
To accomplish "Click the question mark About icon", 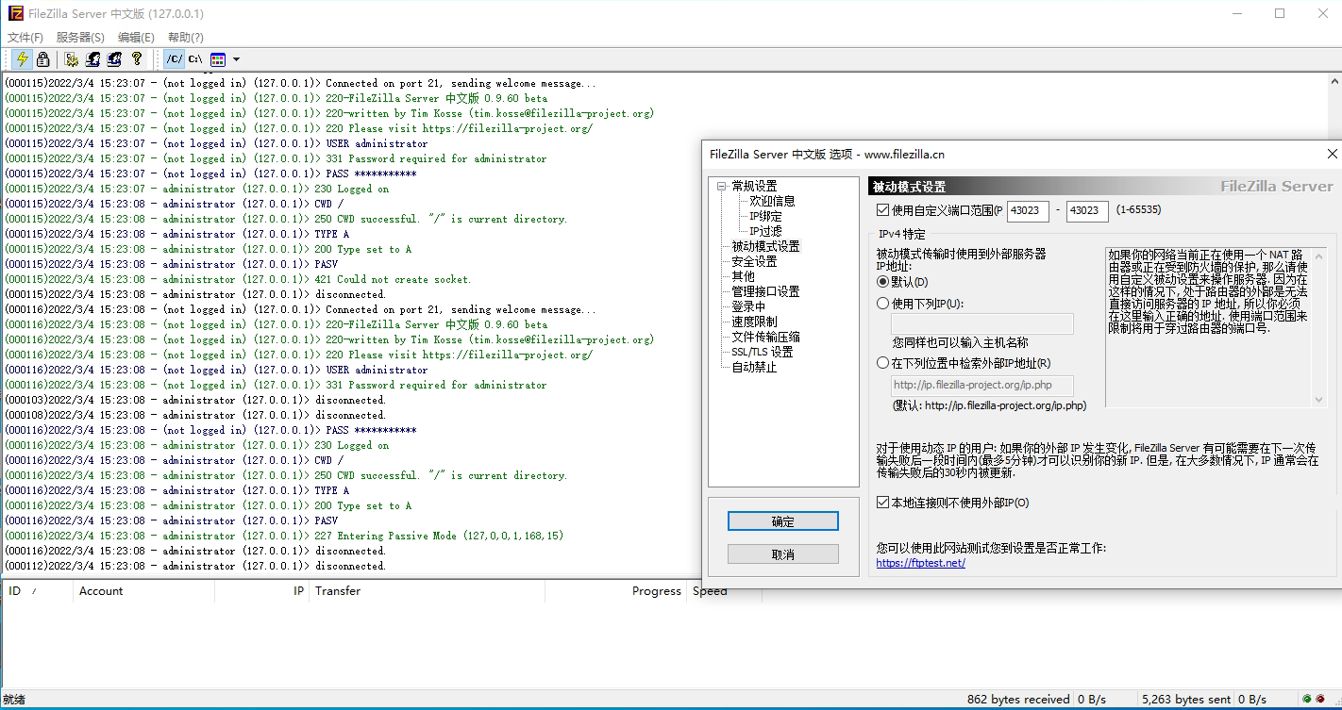I will (x=136, y=58).
